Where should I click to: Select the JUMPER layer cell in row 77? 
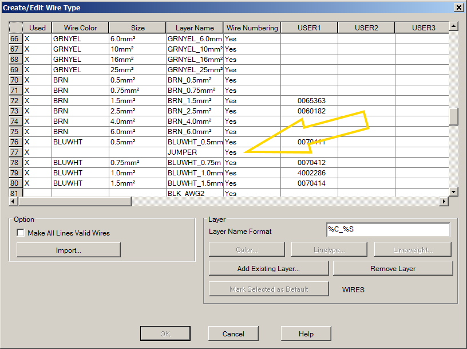pyautogui.click(x=193, y=152)
